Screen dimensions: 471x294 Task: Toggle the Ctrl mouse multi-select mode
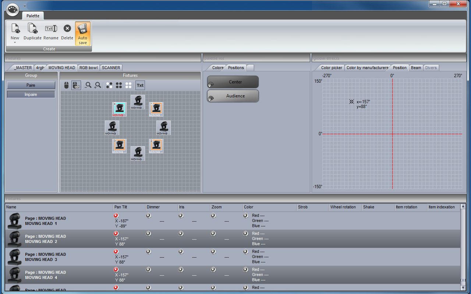pyautogui.click(x=76, y=85)
